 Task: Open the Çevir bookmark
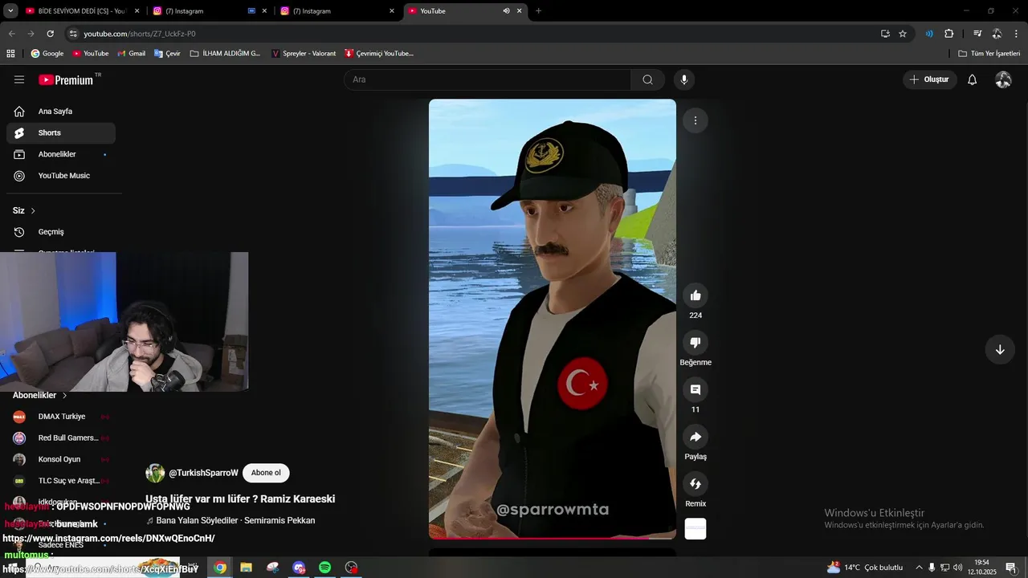167,54
